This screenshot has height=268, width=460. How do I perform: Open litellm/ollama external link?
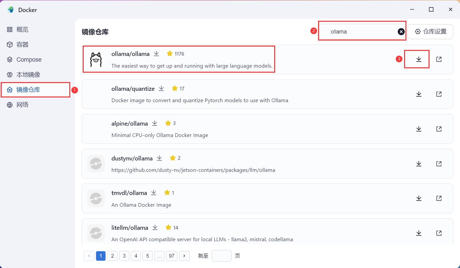point(439,233)
